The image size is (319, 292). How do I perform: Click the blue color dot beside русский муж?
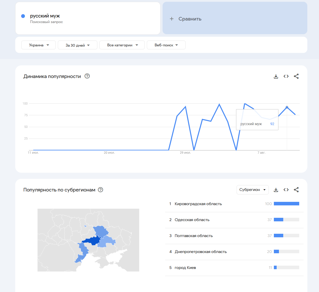pos(23,16)
